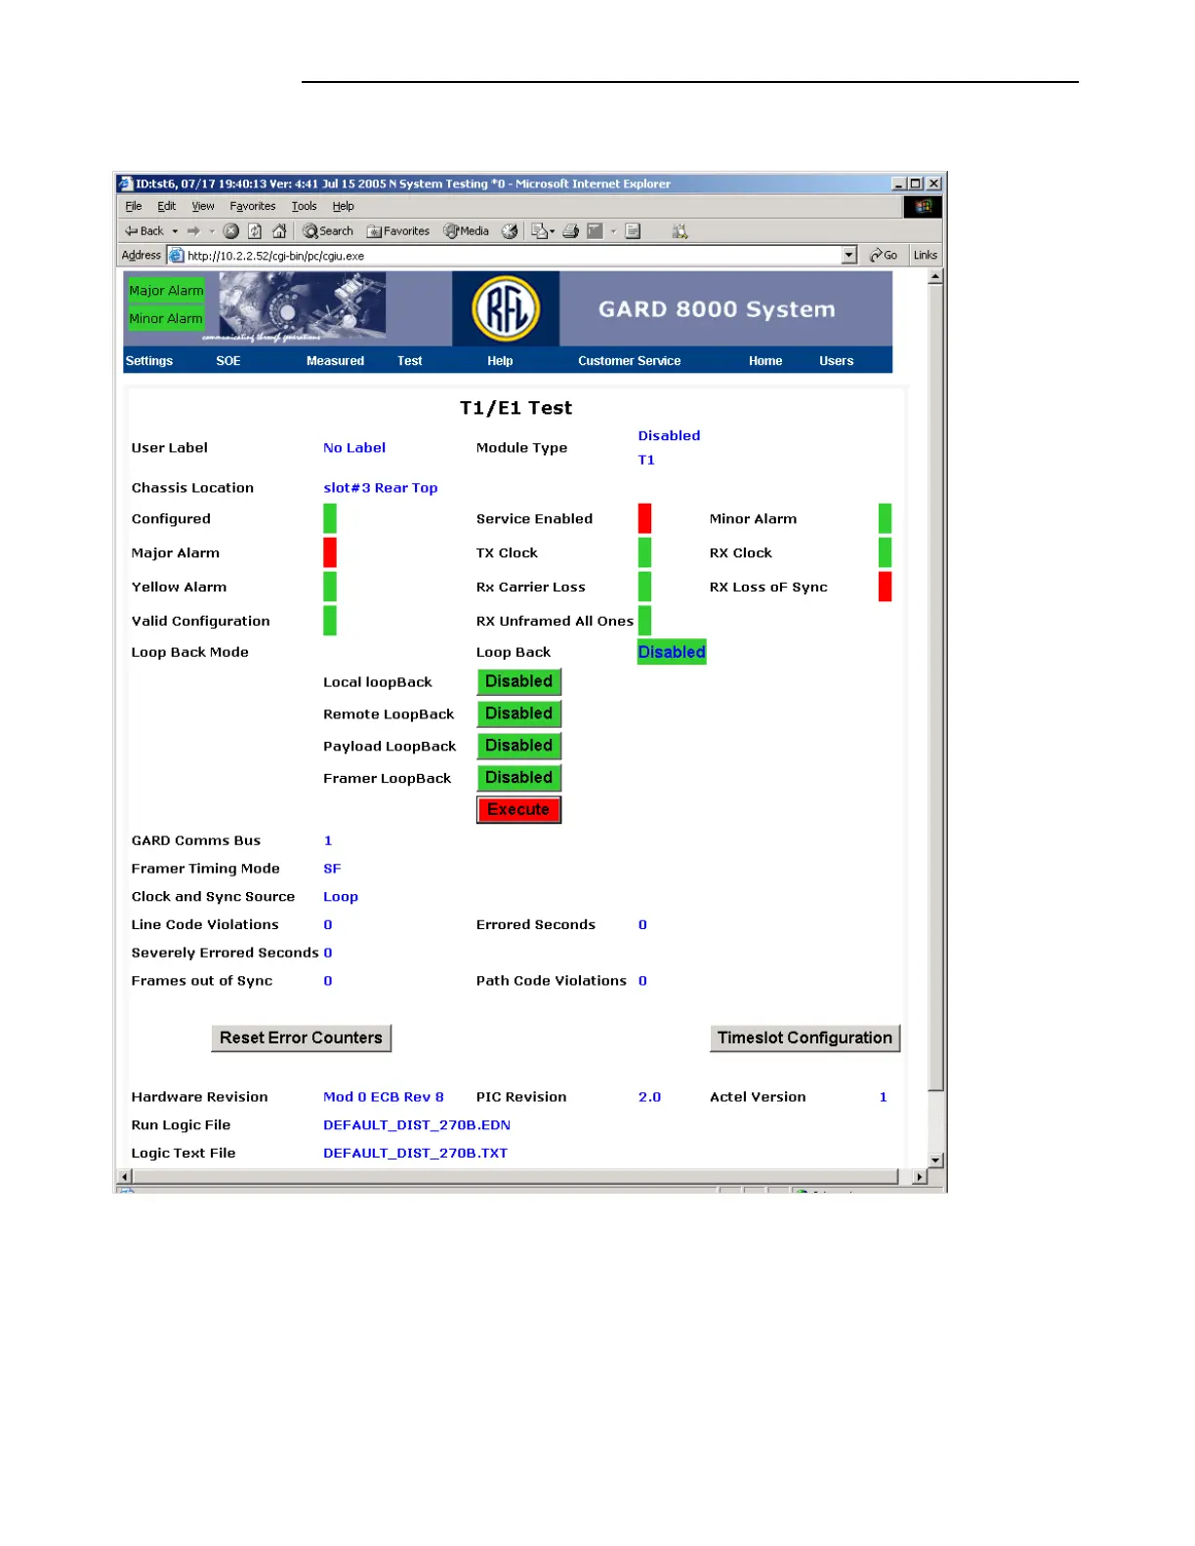1195x1546 pixels.
Task: Click the Reset Error Counters button
Action: coord(302,1038)
